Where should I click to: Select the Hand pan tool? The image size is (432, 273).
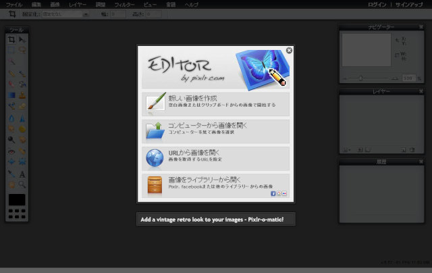11,184
